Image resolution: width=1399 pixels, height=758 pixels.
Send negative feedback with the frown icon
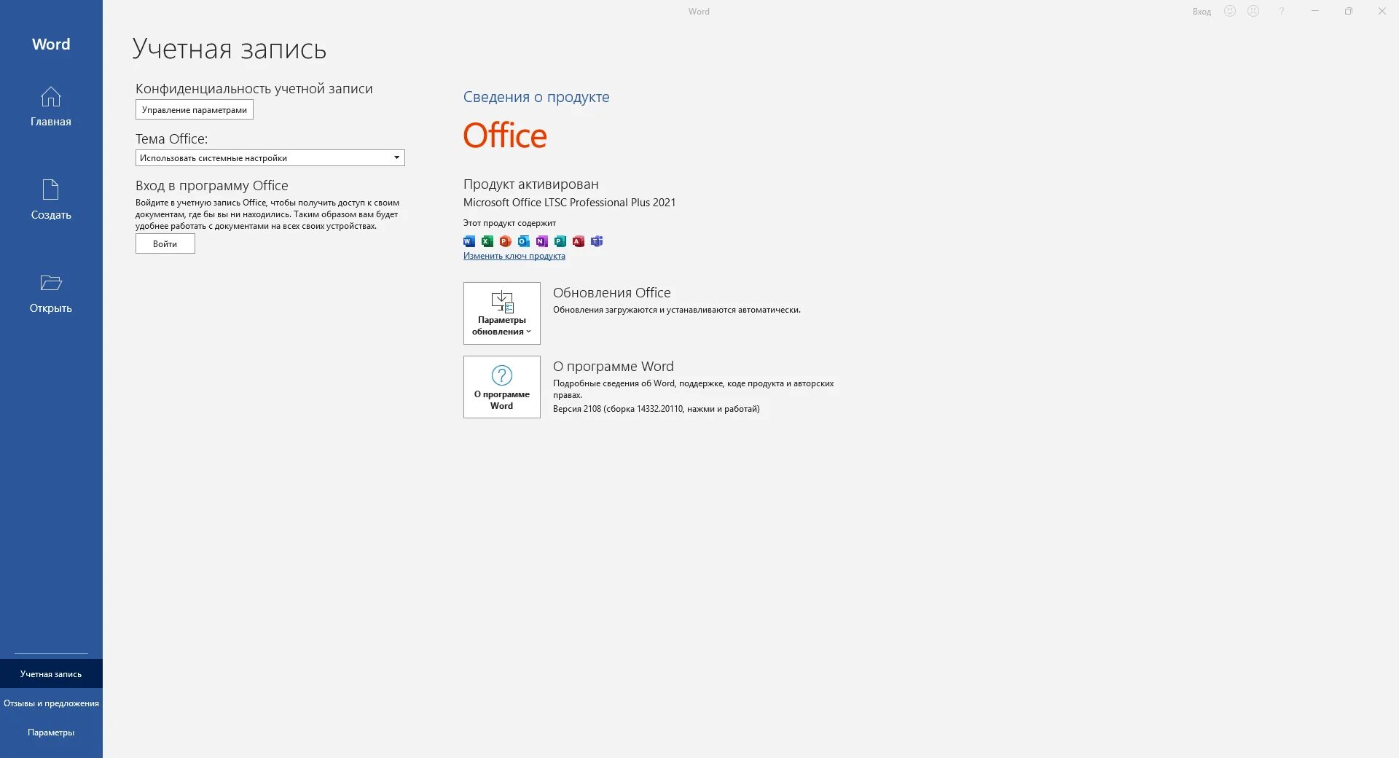click(x=1253, y=11)
